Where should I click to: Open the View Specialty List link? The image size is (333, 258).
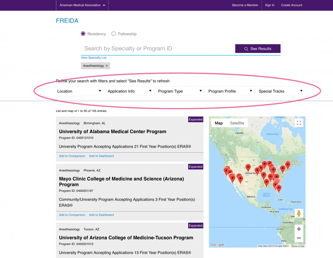[94, 57]
